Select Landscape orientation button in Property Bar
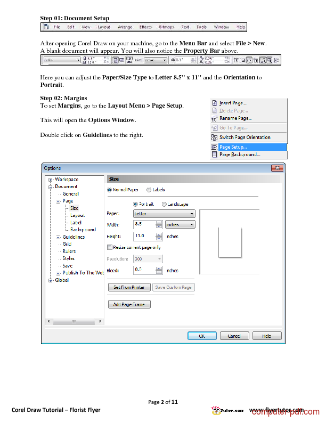The height and width of the screenshot is (422, 326). click(121, 60)
